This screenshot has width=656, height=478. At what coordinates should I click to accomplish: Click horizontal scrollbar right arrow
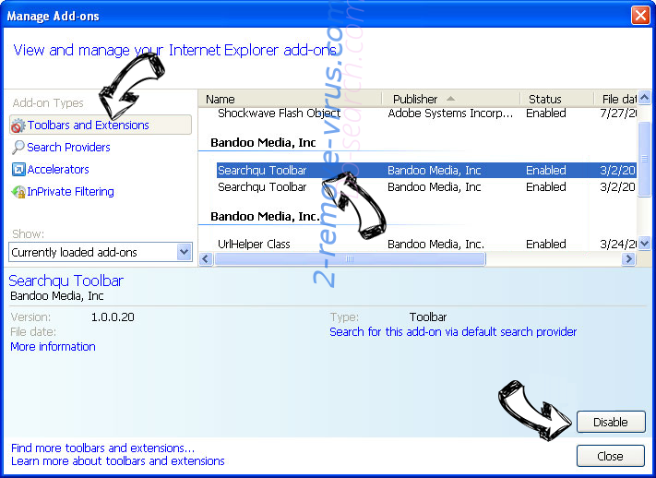tap(628, 259)
